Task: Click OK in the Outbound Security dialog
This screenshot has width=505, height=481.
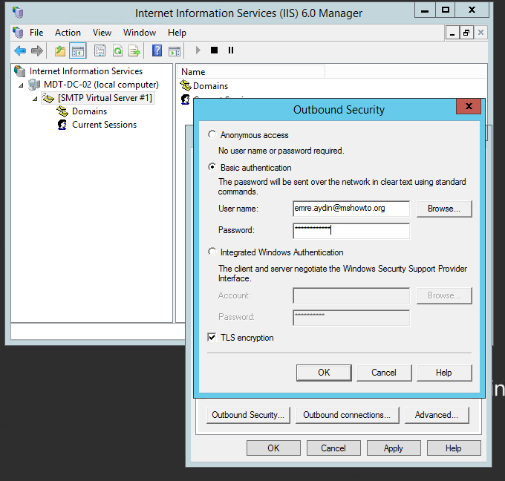Action: 324,373
